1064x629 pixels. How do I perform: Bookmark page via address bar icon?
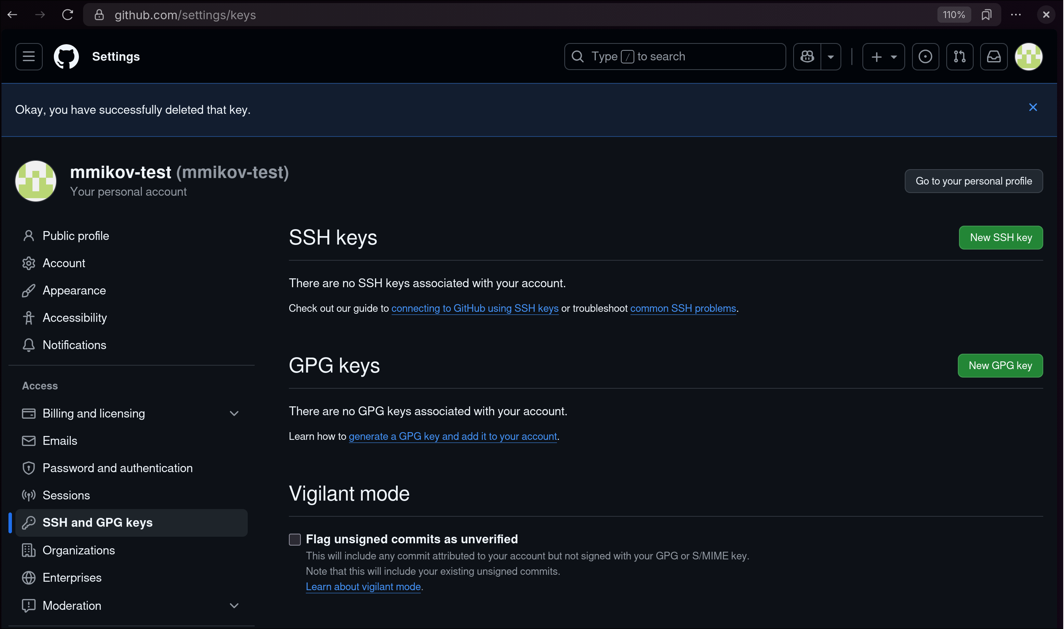pyautogui.click(x=986, y=15)
